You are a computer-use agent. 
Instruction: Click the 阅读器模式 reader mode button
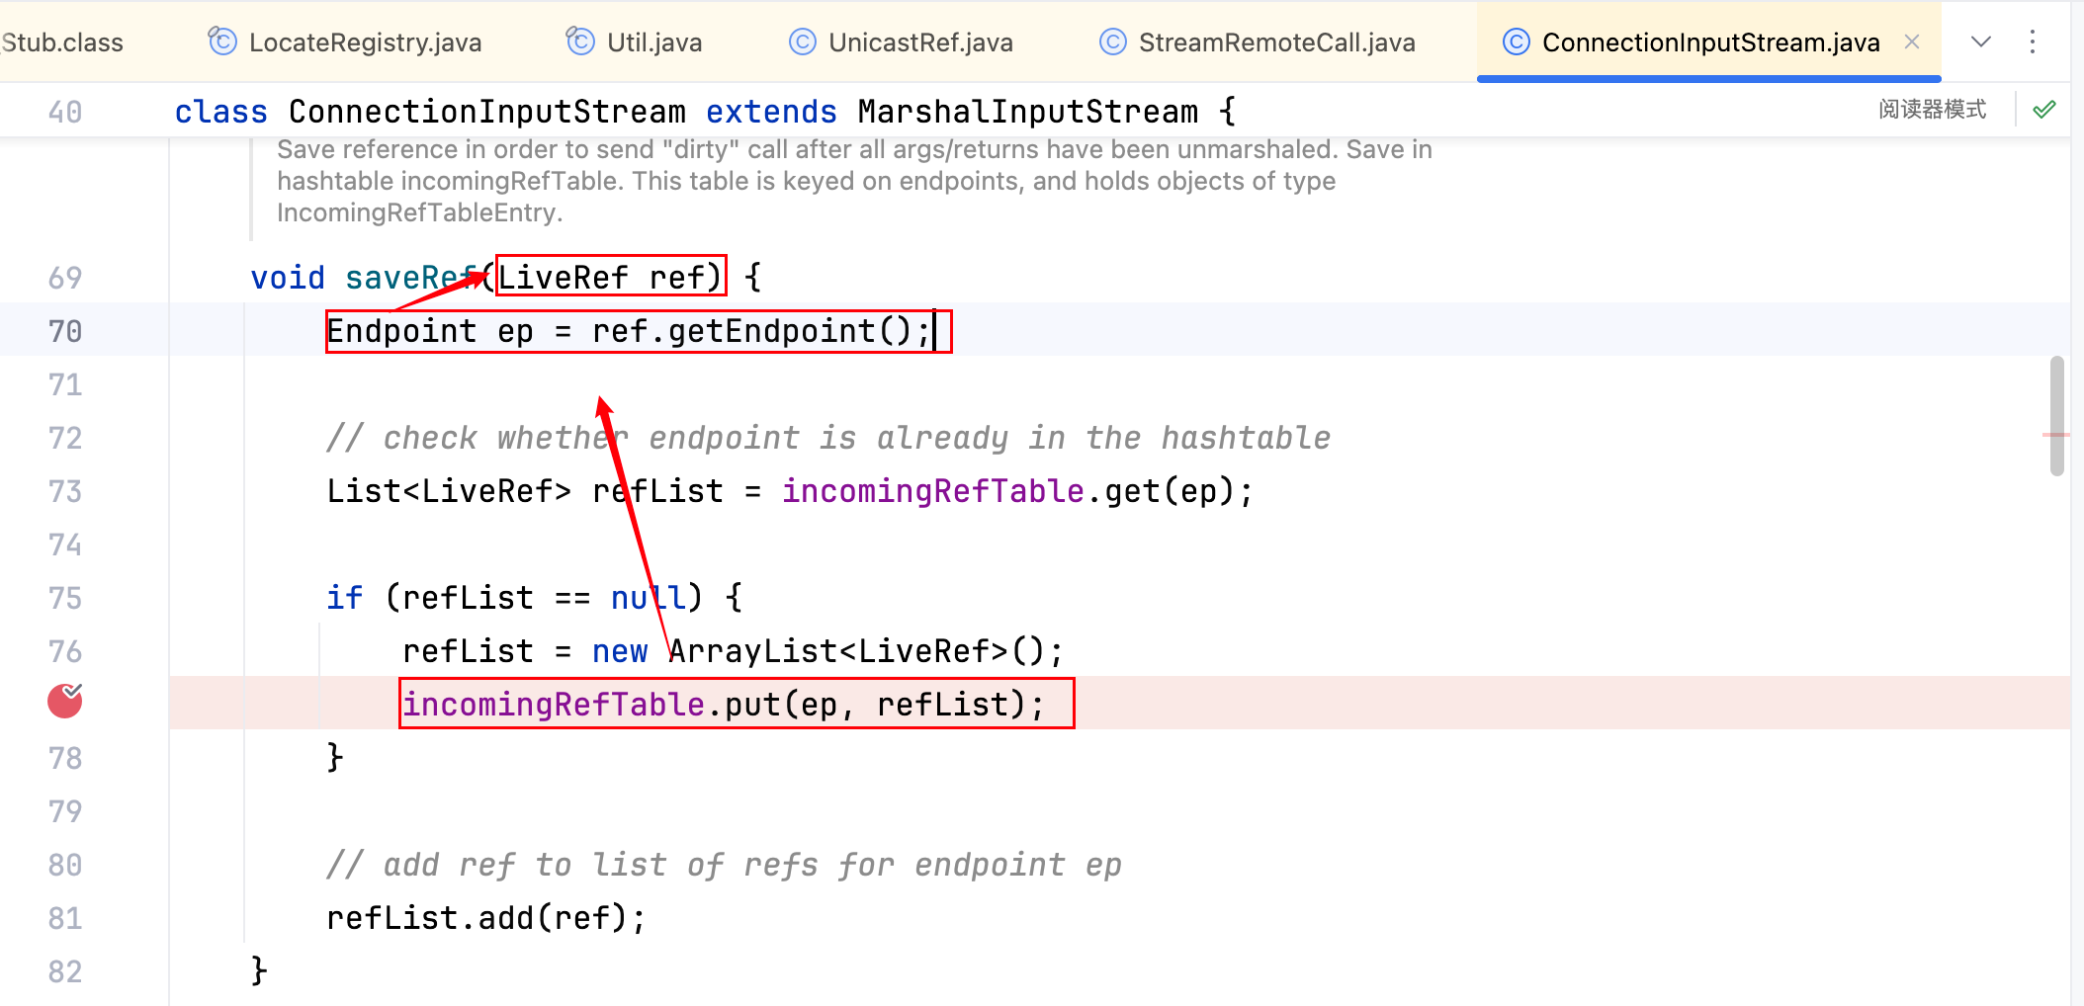point(1932,110)
